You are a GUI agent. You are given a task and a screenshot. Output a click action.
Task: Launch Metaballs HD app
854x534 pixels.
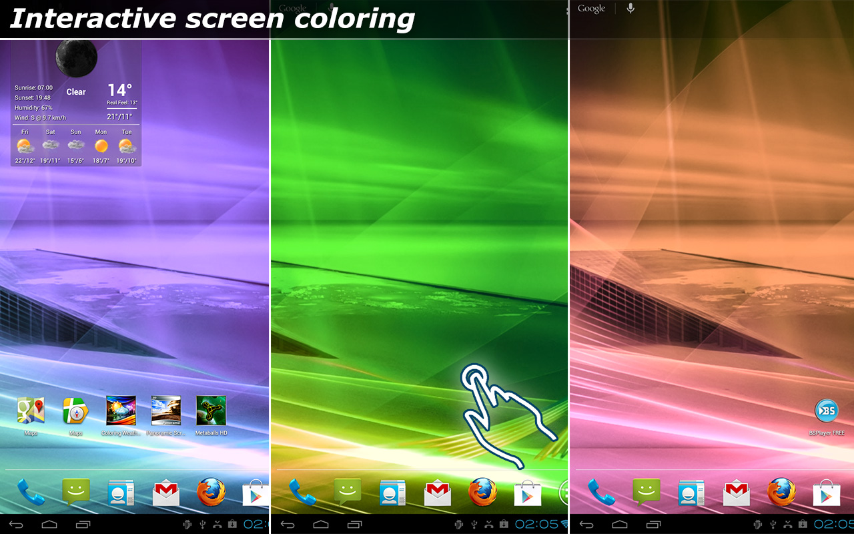point(211,411)
